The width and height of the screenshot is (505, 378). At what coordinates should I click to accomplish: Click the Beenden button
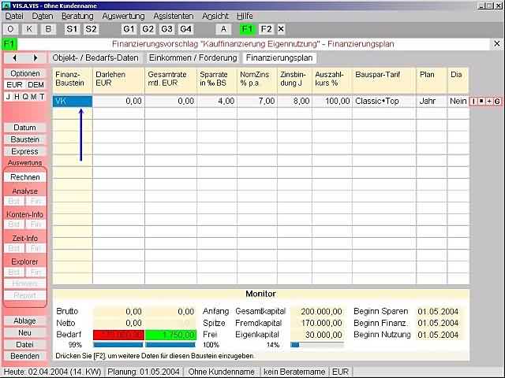(25, 356)
